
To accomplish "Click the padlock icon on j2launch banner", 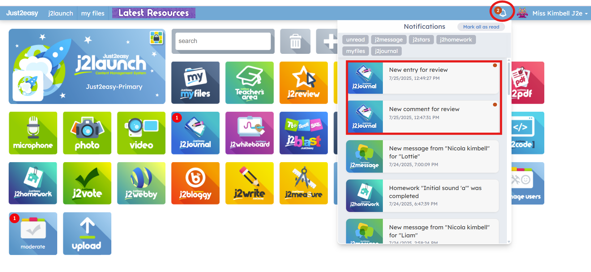I will (x=156, y=38).
